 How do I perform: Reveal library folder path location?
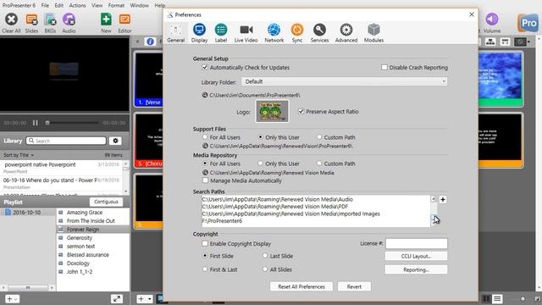[x=205, y=95]
